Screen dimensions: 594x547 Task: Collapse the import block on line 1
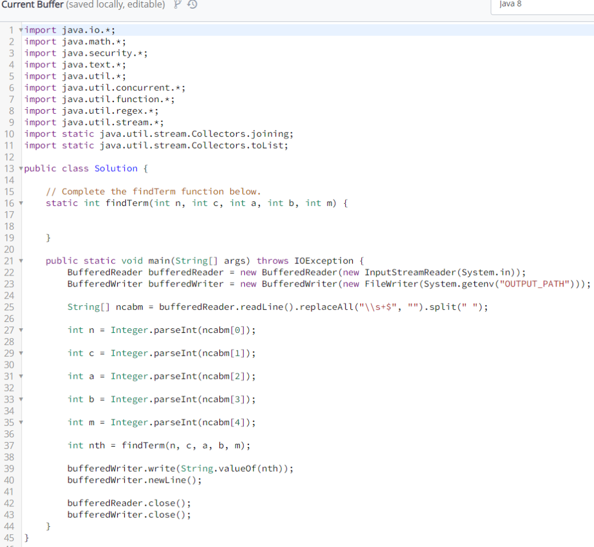click(19, 30)
